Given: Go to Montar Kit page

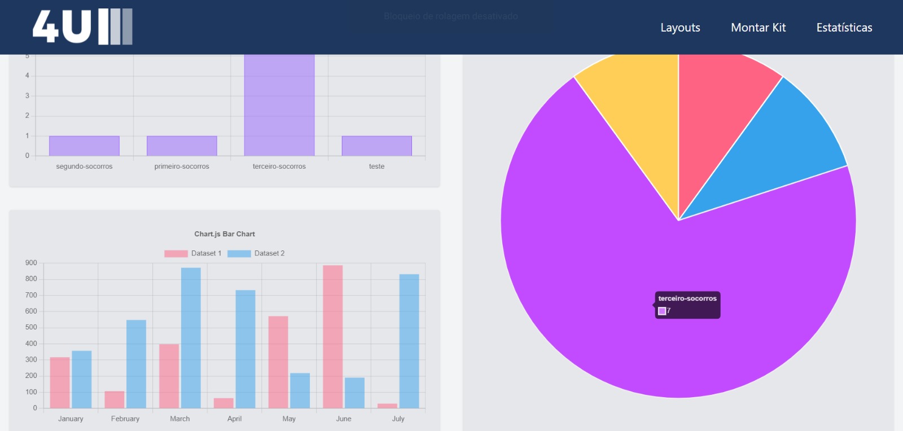Looking at the screenshot, I should [x=758, y=28].
